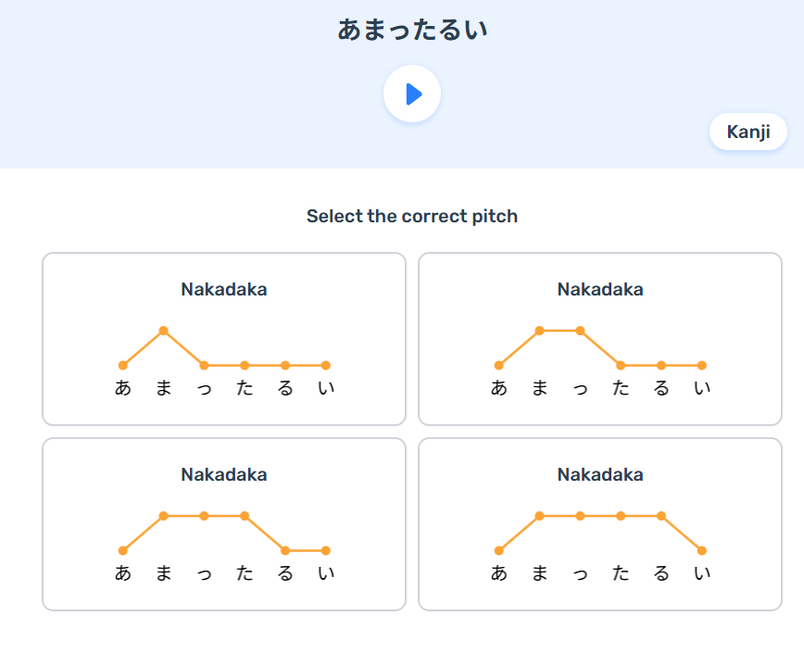
Task: Click the Nakadaka label on the two-high-mora card
Action: pos(600,290)
